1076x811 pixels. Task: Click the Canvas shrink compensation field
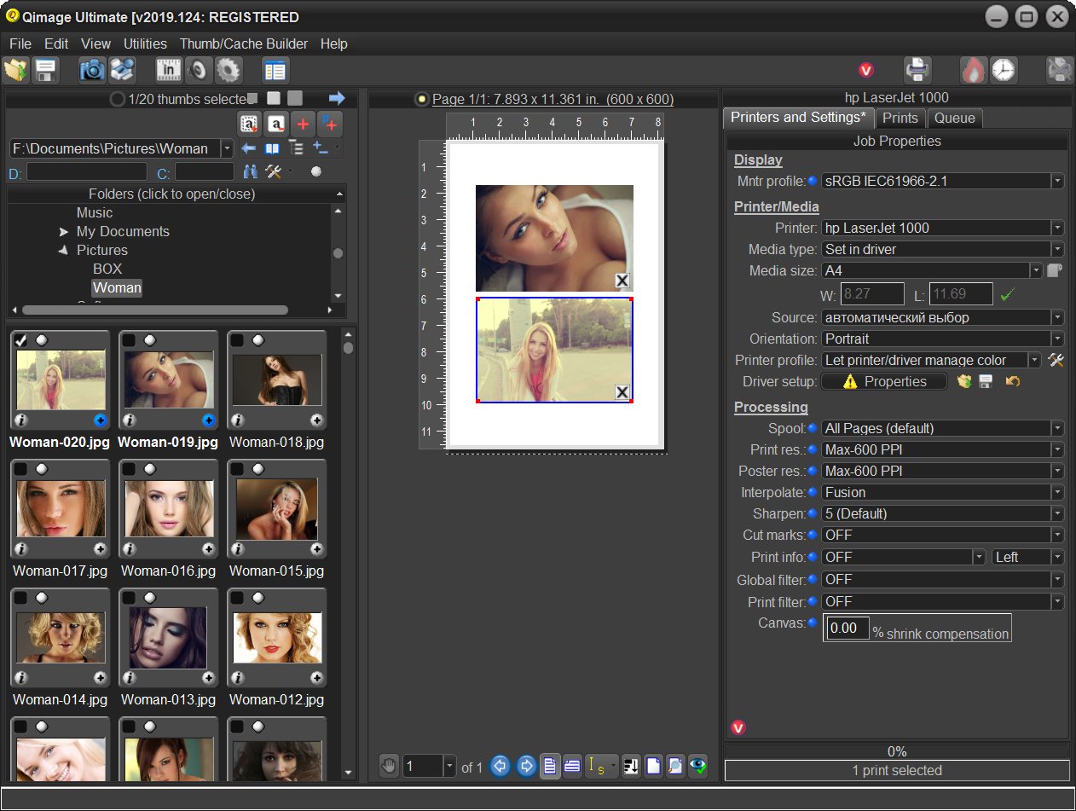(846, 629)
